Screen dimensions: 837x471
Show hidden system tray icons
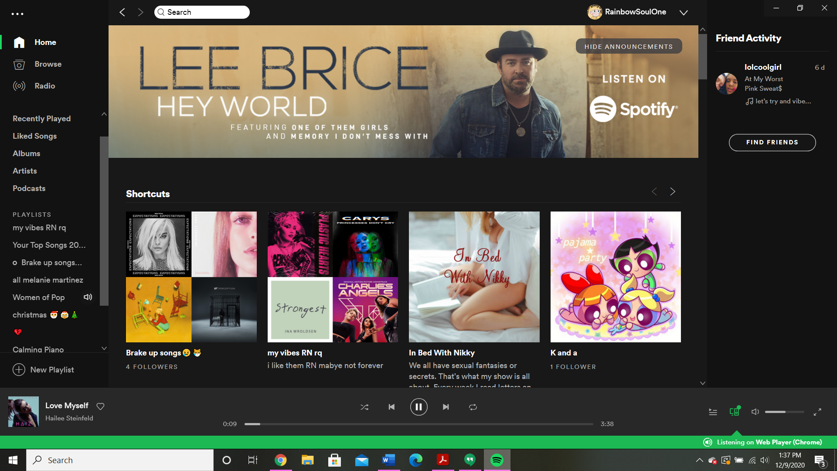pos(699,460)
